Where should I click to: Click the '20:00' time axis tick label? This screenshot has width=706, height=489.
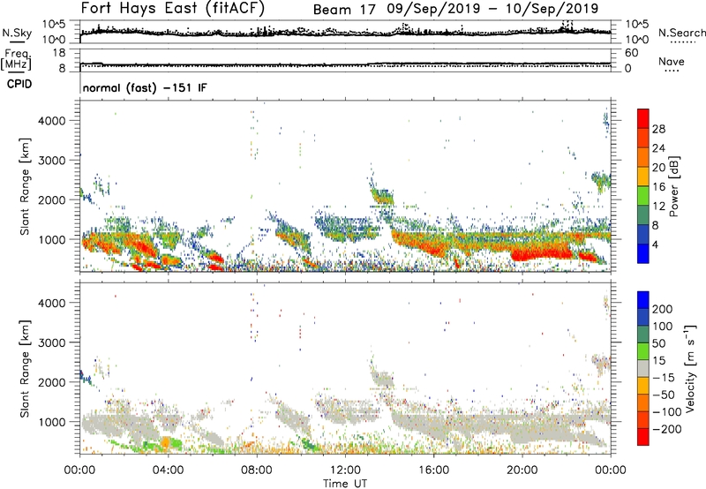522,470
